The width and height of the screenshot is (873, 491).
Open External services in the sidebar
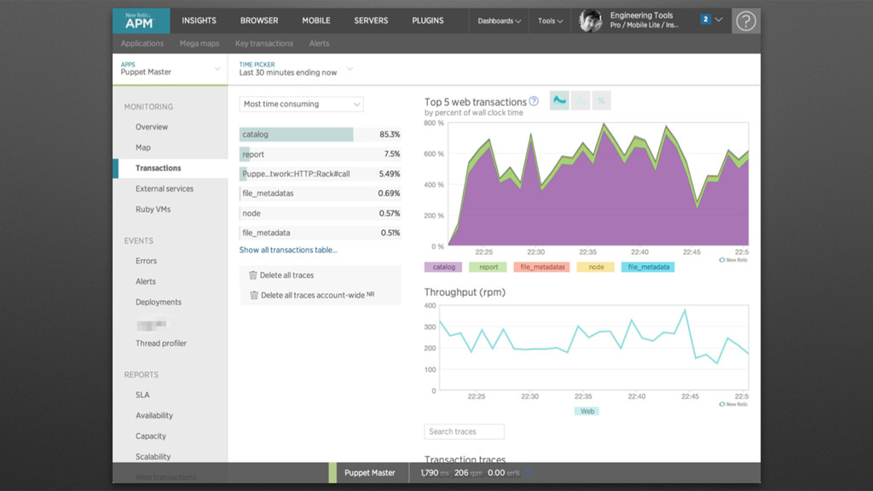coord(165,188)
